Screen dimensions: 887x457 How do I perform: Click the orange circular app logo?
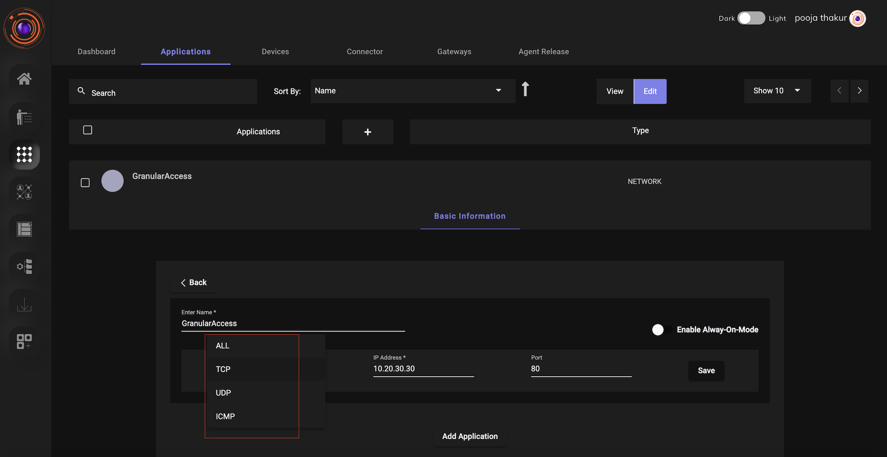(24, 28)
